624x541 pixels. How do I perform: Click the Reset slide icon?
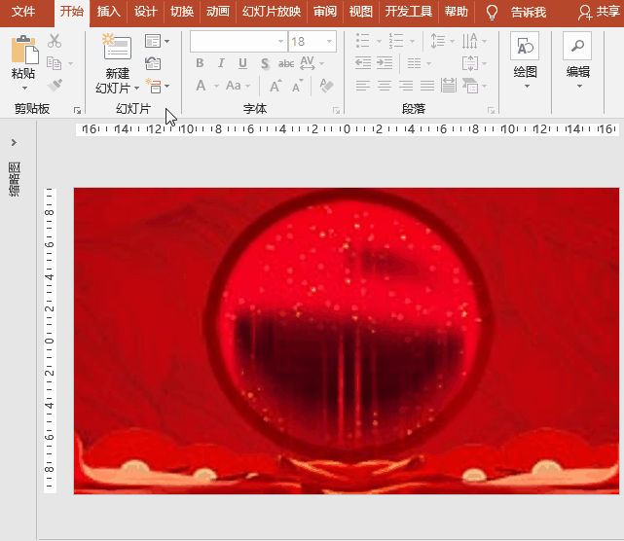(x=153, y=63)
